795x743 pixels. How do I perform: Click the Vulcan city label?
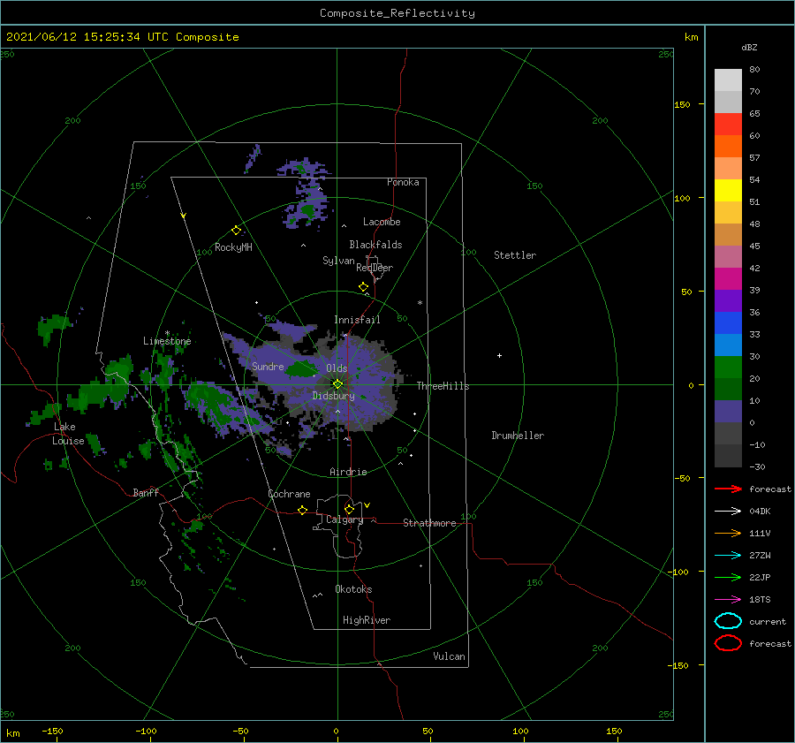tap(450, 656)
